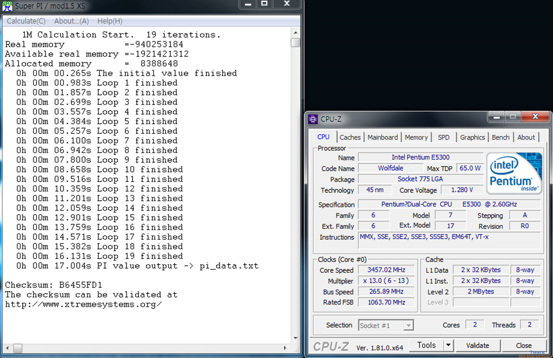Switch to the Caches tab
This screenshot has height=358, width=553.
[350, 137]
